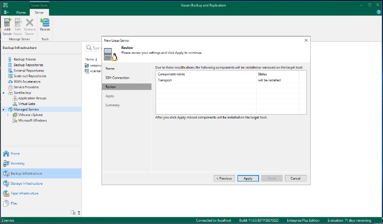Go to the Name wizard step

(x=110, y=69)
